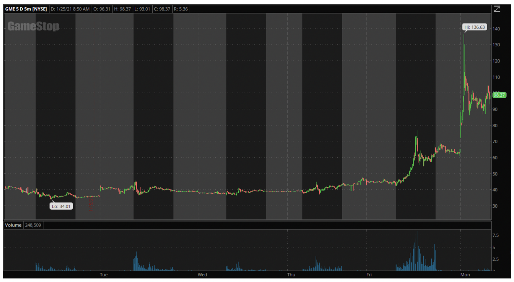This screenshot has height=282, width=514.
Task: Click the Thu label on time axis
Action: 291,275
